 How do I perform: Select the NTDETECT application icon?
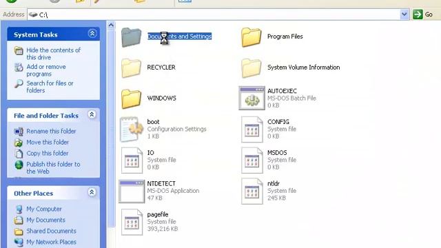coord(132,192)
